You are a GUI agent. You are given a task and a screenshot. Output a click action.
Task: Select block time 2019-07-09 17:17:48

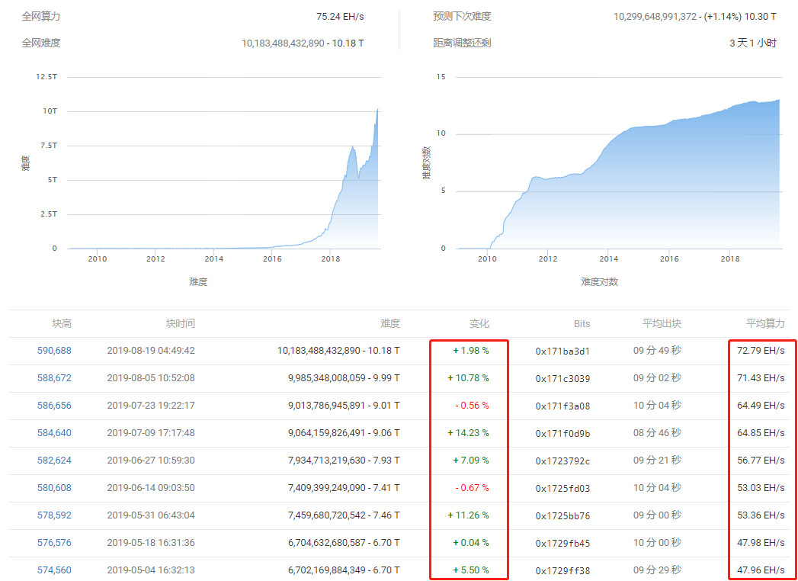click(151, 433)
